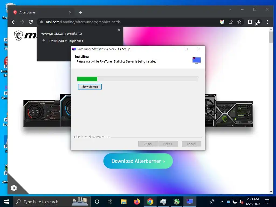Open Cortana circle on taskbar
Screen dimensions: 276x207
click(x=97, y=202)
